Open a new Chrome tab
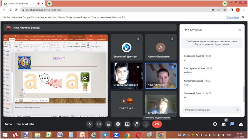This screenshot has height=139, width=248. 49,4
